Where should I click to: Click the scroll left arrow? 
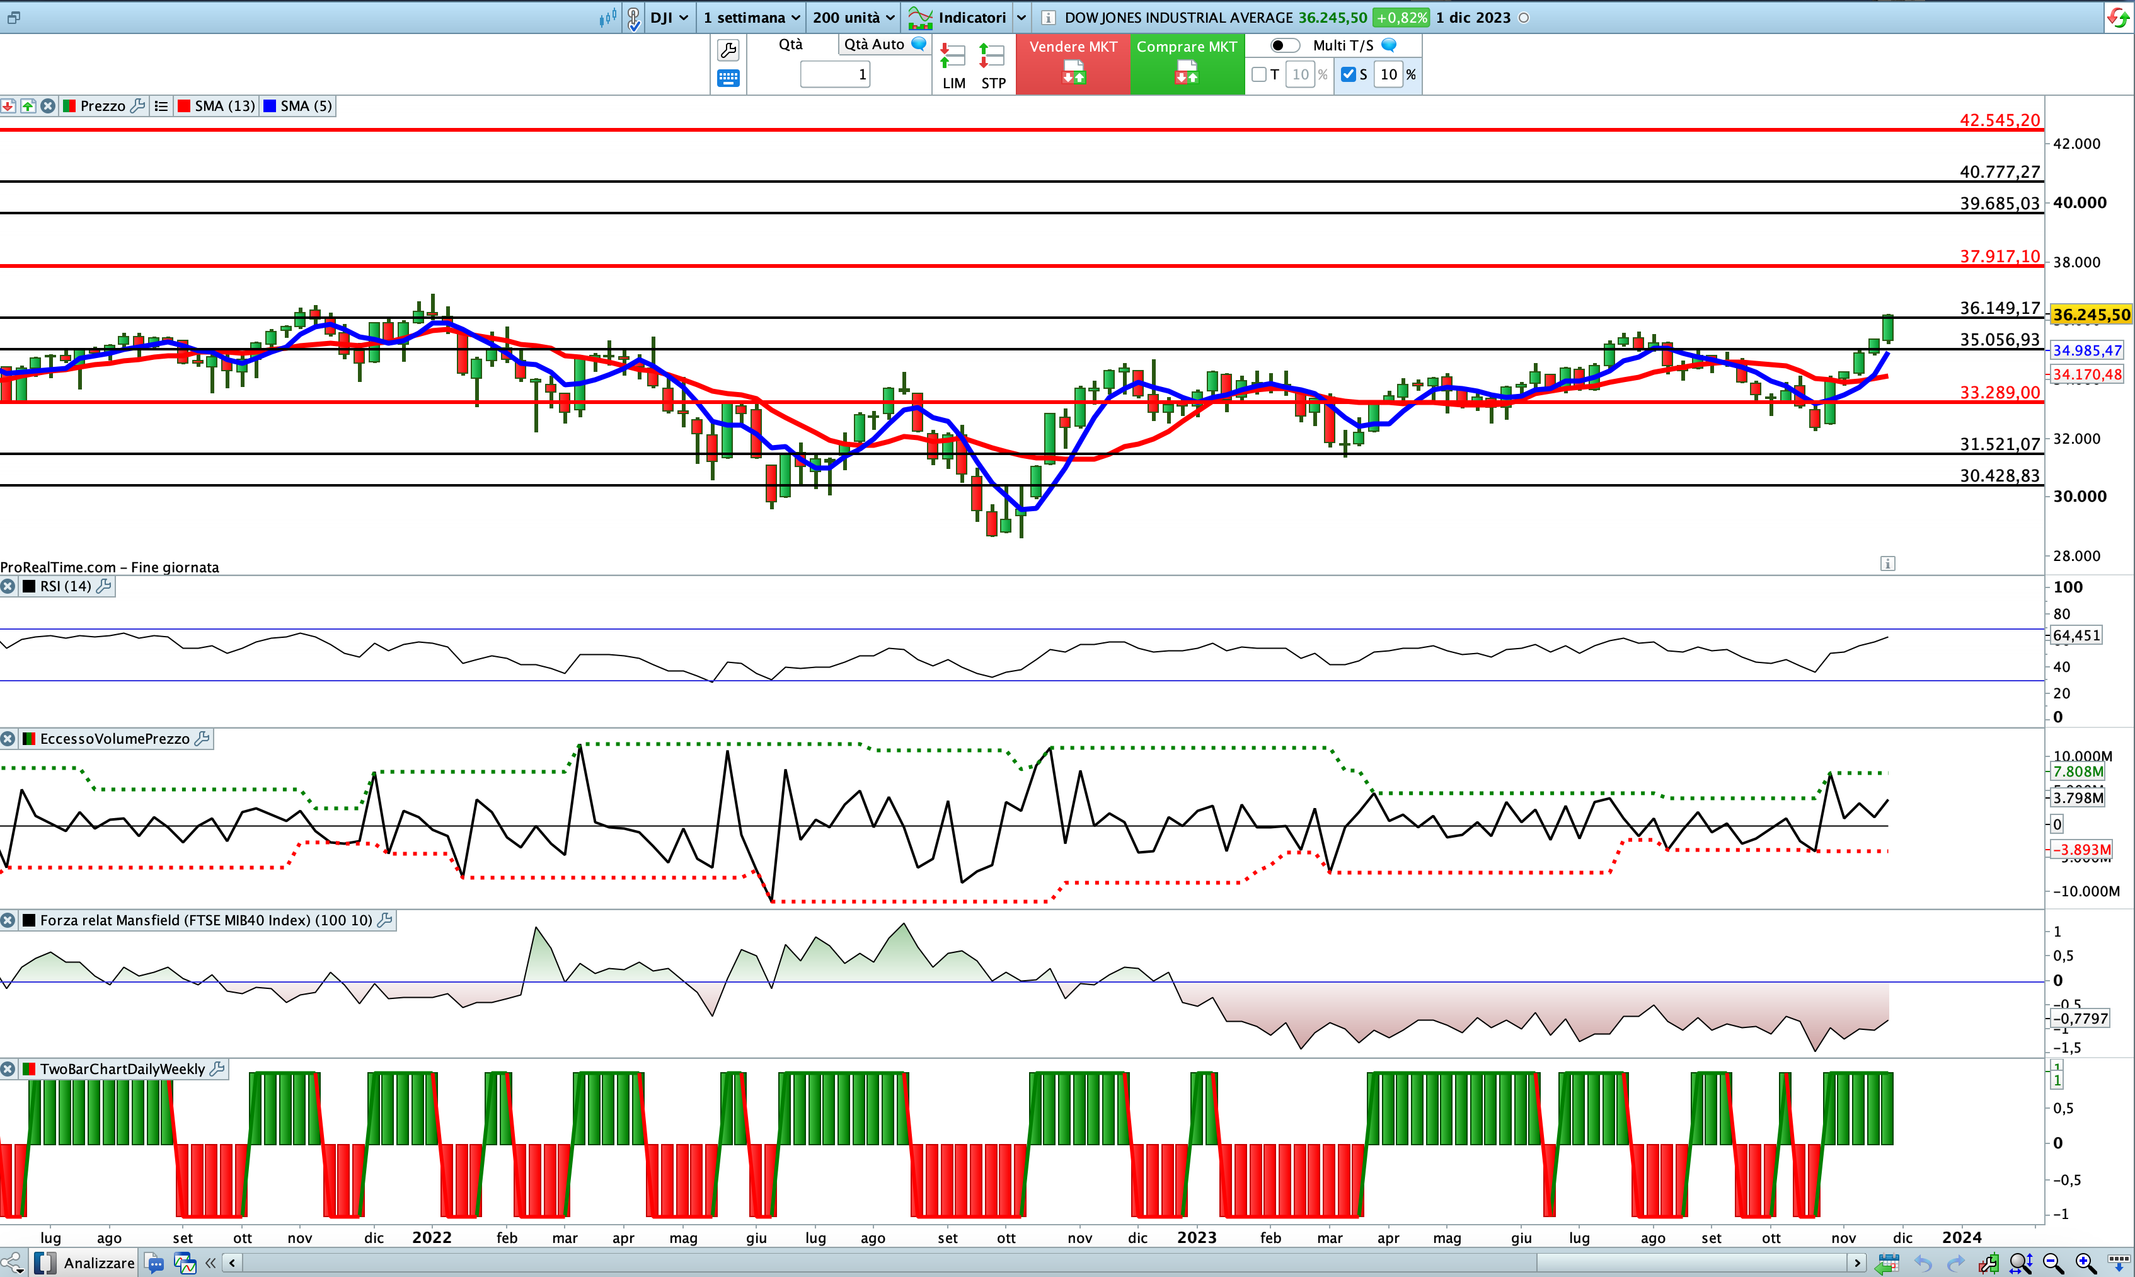point(233,1263)
